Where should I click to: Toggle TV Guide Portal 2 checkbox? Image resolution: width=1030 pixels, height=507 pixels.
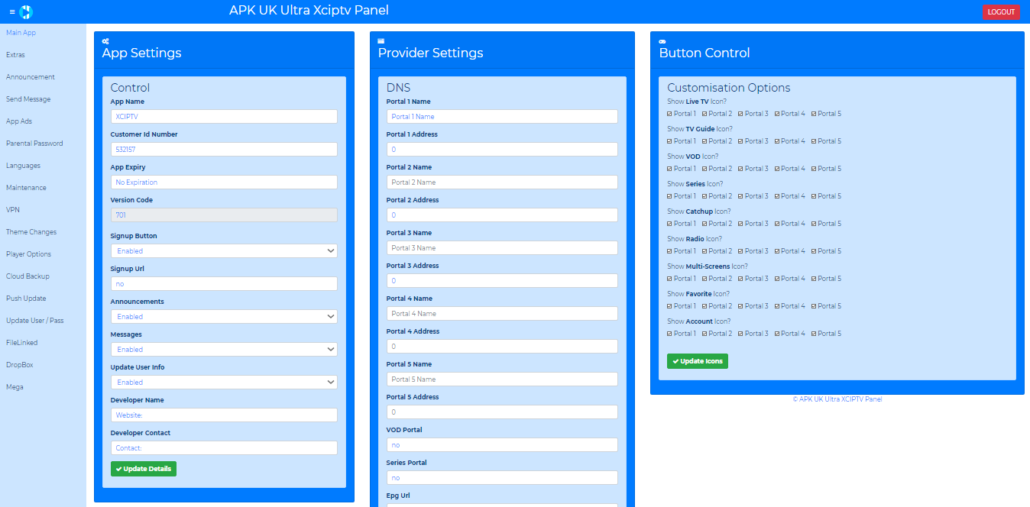[x=705, y=141]
